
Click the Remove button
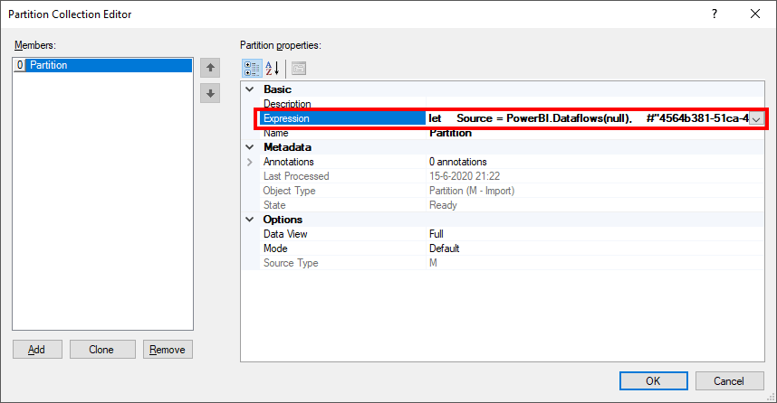point(167,350)
